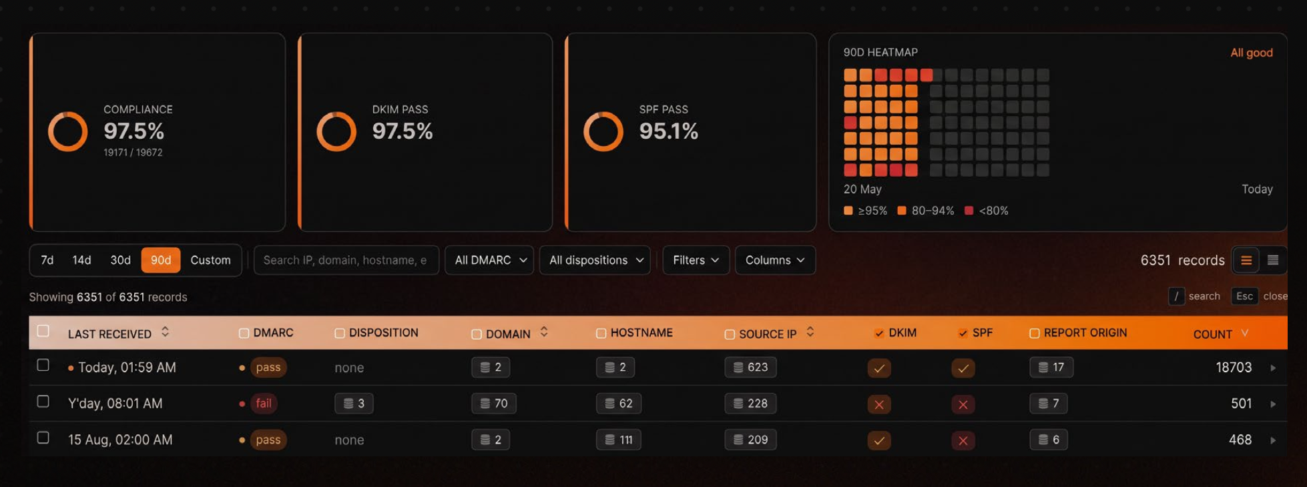Click SPF fail cross in 468 row
The image size is (1307, 487).
pyautogui.click(x=963, y=440)
